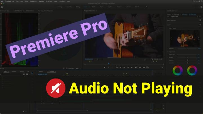Open the Lumetri Color panel menu icon
The width and height of the screenshot is (203, 114).
click(x=176, y=11)
